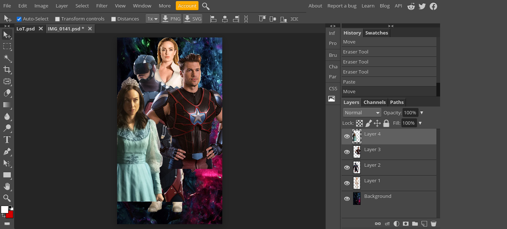Open the Reddit page icon
This screenshot has height=229, width=507.
tap(411, 6)
